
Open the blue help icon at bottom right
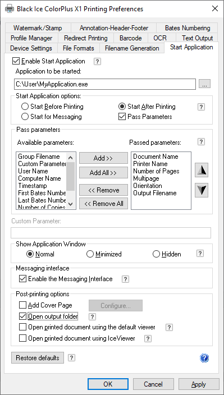204,358
